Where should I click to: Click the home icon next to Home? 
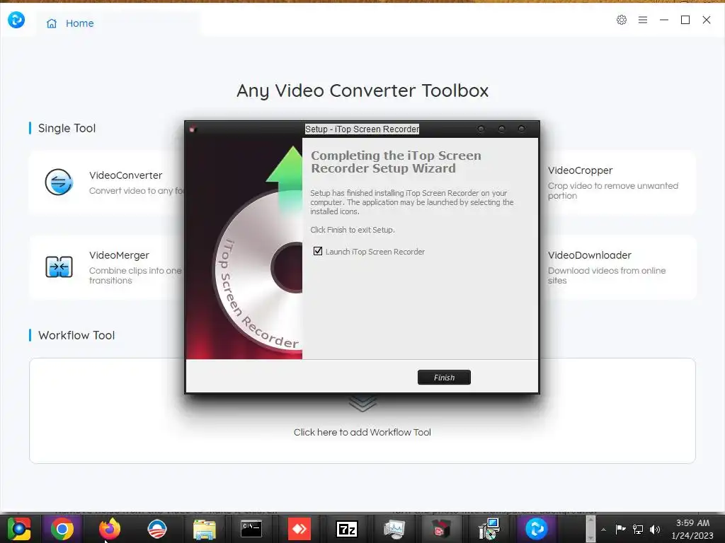tap(51, 23)
